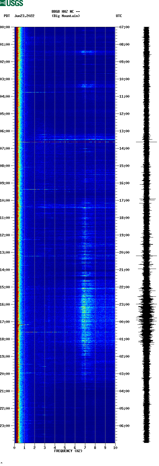Click the 14:00 PDT time label
This screenshot has width=159, height=466.
(5, 270)
